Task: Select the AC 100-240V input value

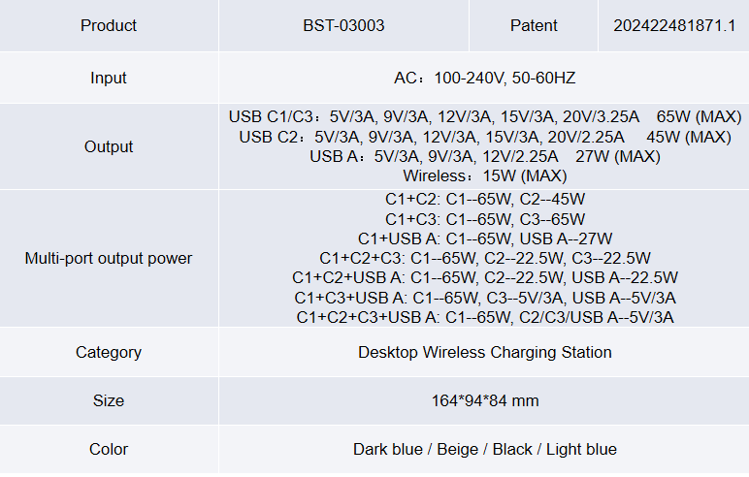Action: (484, 78)
